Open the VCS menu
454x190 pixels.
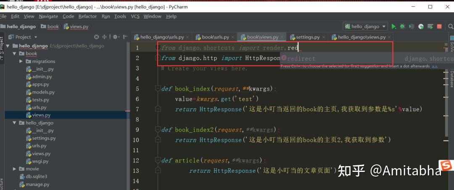135,16
